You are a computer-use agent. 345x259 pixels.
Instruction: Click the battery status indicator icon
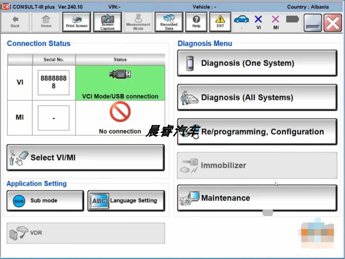pos(292,19)
